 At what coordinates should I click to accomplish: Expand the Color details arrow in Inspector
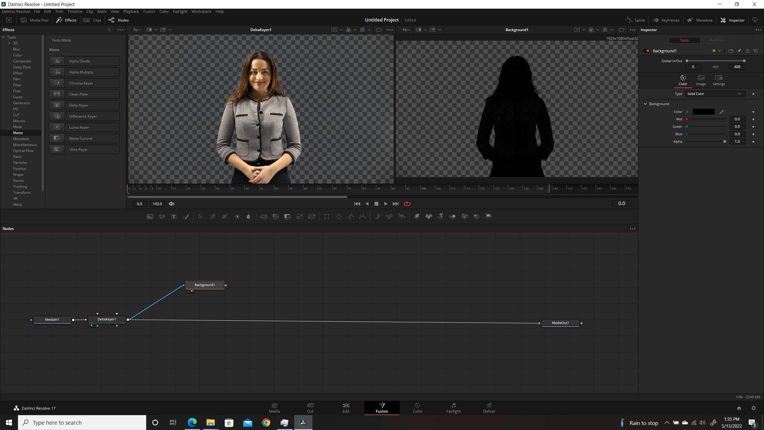[687, 112]
